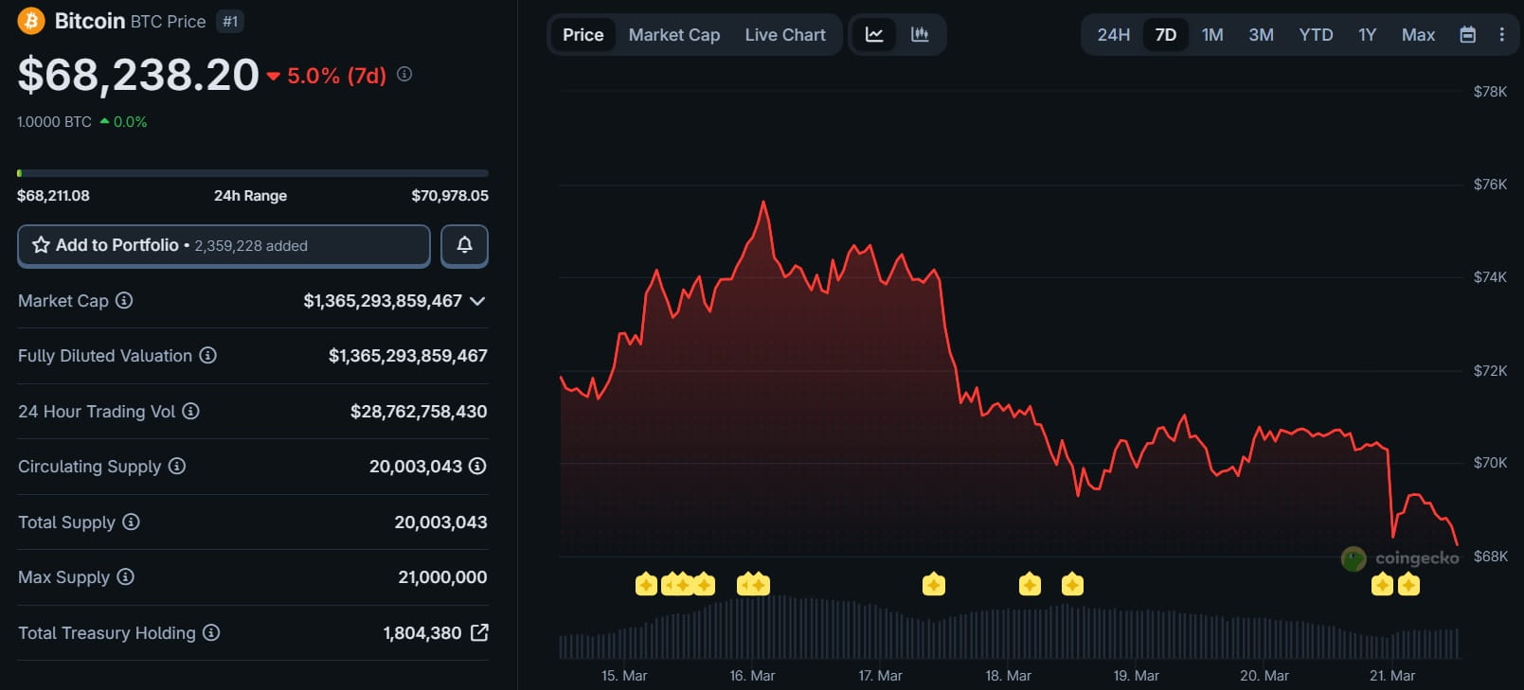Click the Market Cap info icon

pos(124,301)
